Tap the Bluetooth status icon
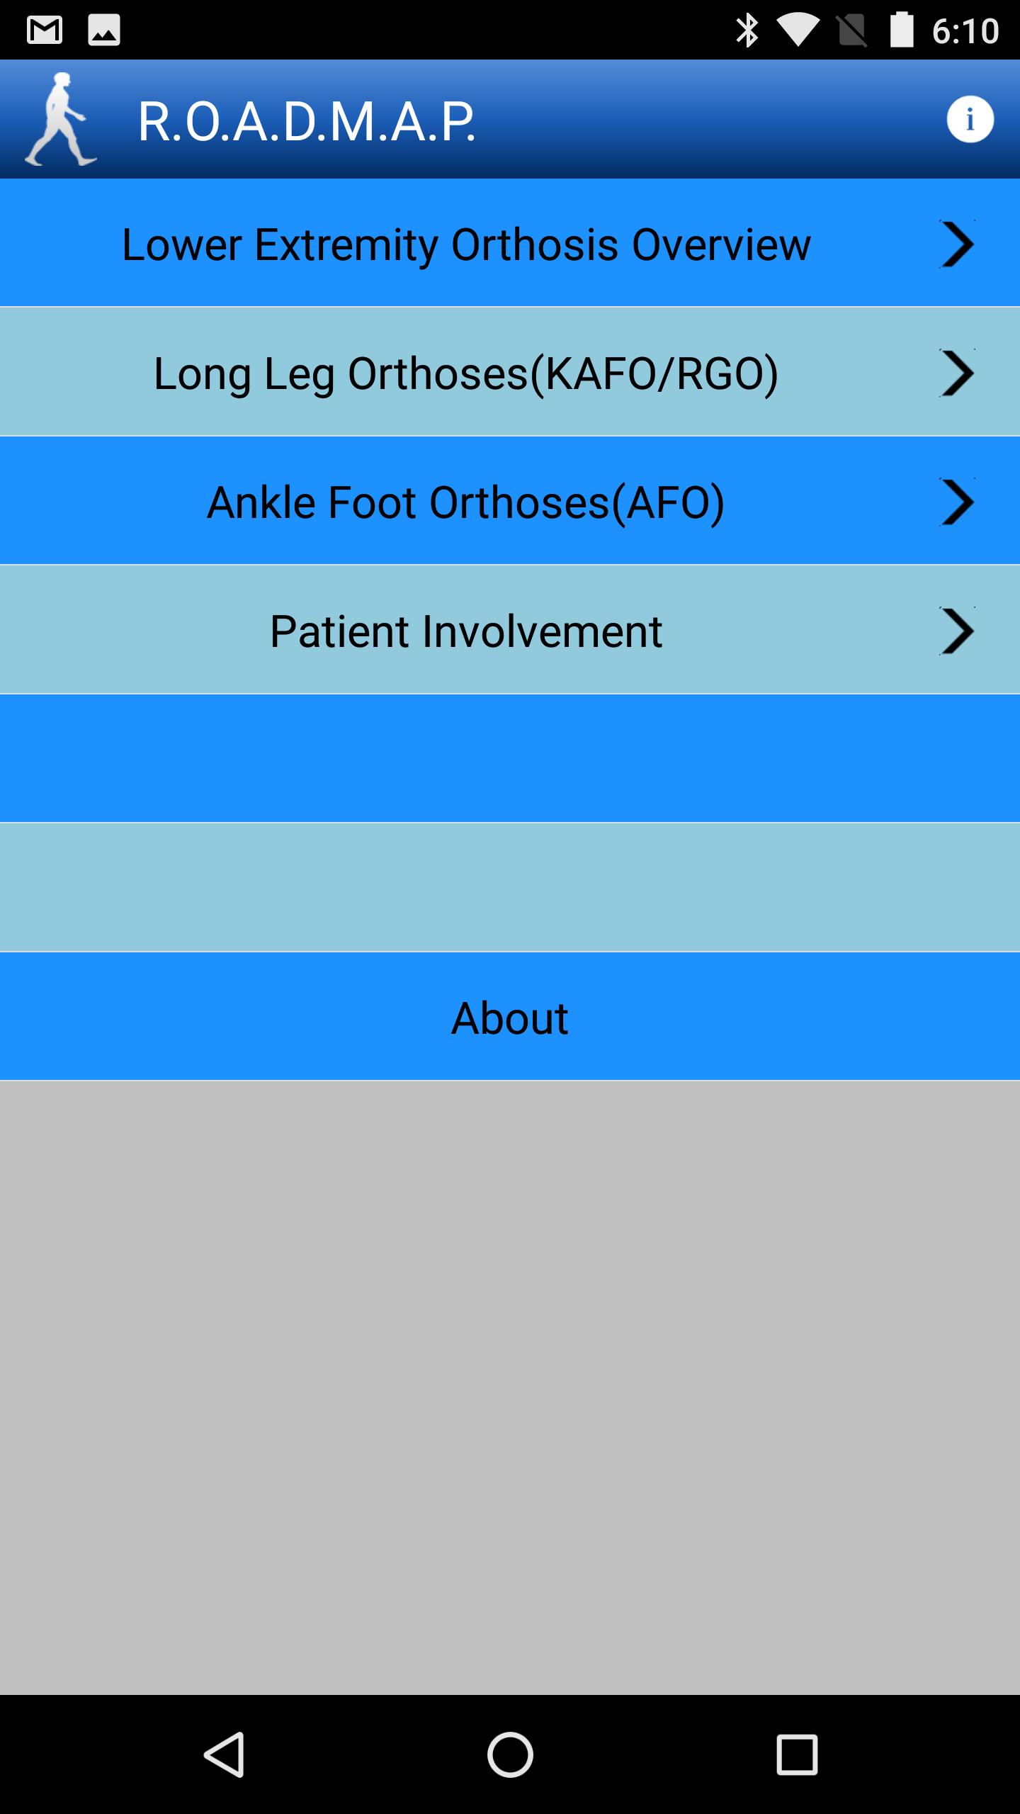 click(x=747, y=30)
